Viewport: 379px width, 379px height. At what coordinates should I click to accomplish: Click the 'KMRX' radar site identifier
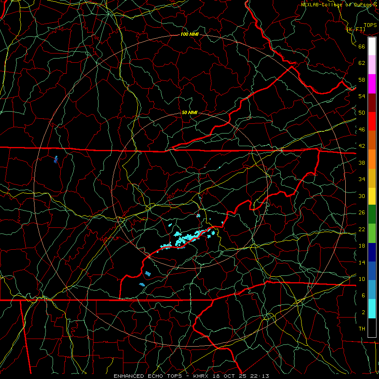[x=202, y=376]
